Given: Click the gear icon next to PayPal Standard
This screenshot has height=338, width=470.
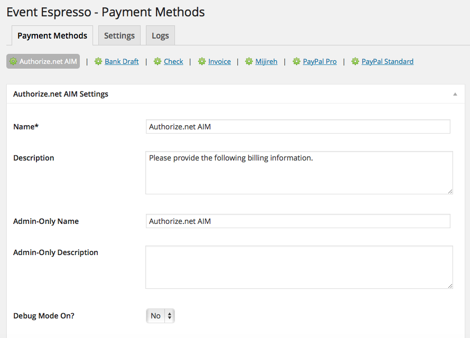Looking at the screenshot, I should coord(355,61).
